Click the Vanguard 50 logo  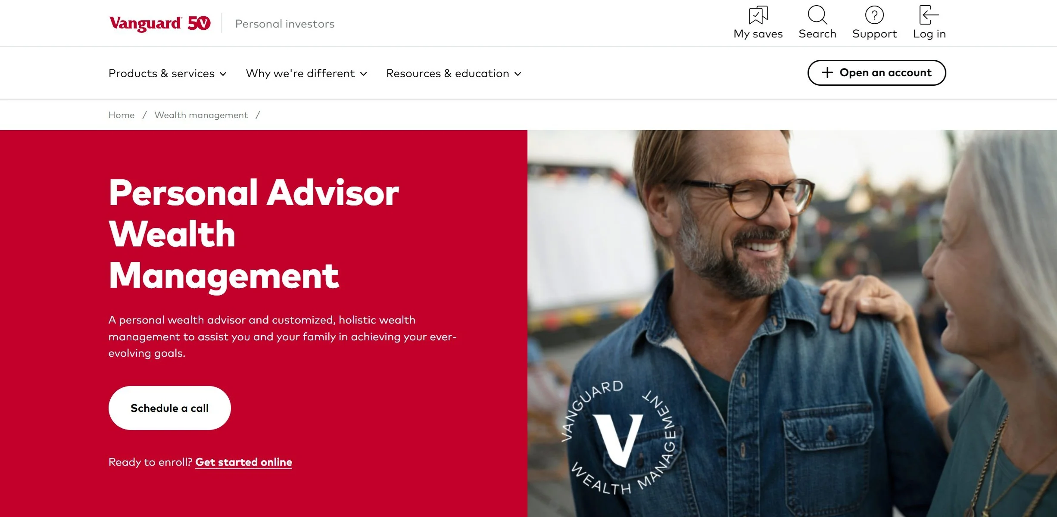[160, 23]
